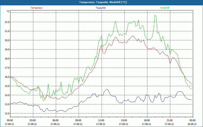Click the chart title 'Temperatur, Taupunkt, Windchill [°C]'

click(103, 2)
